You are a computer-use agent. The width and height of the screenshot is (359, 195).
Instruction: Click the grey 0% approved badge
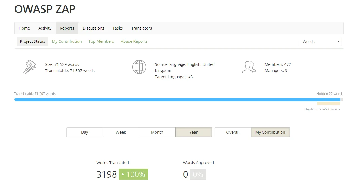coord(198,174)
